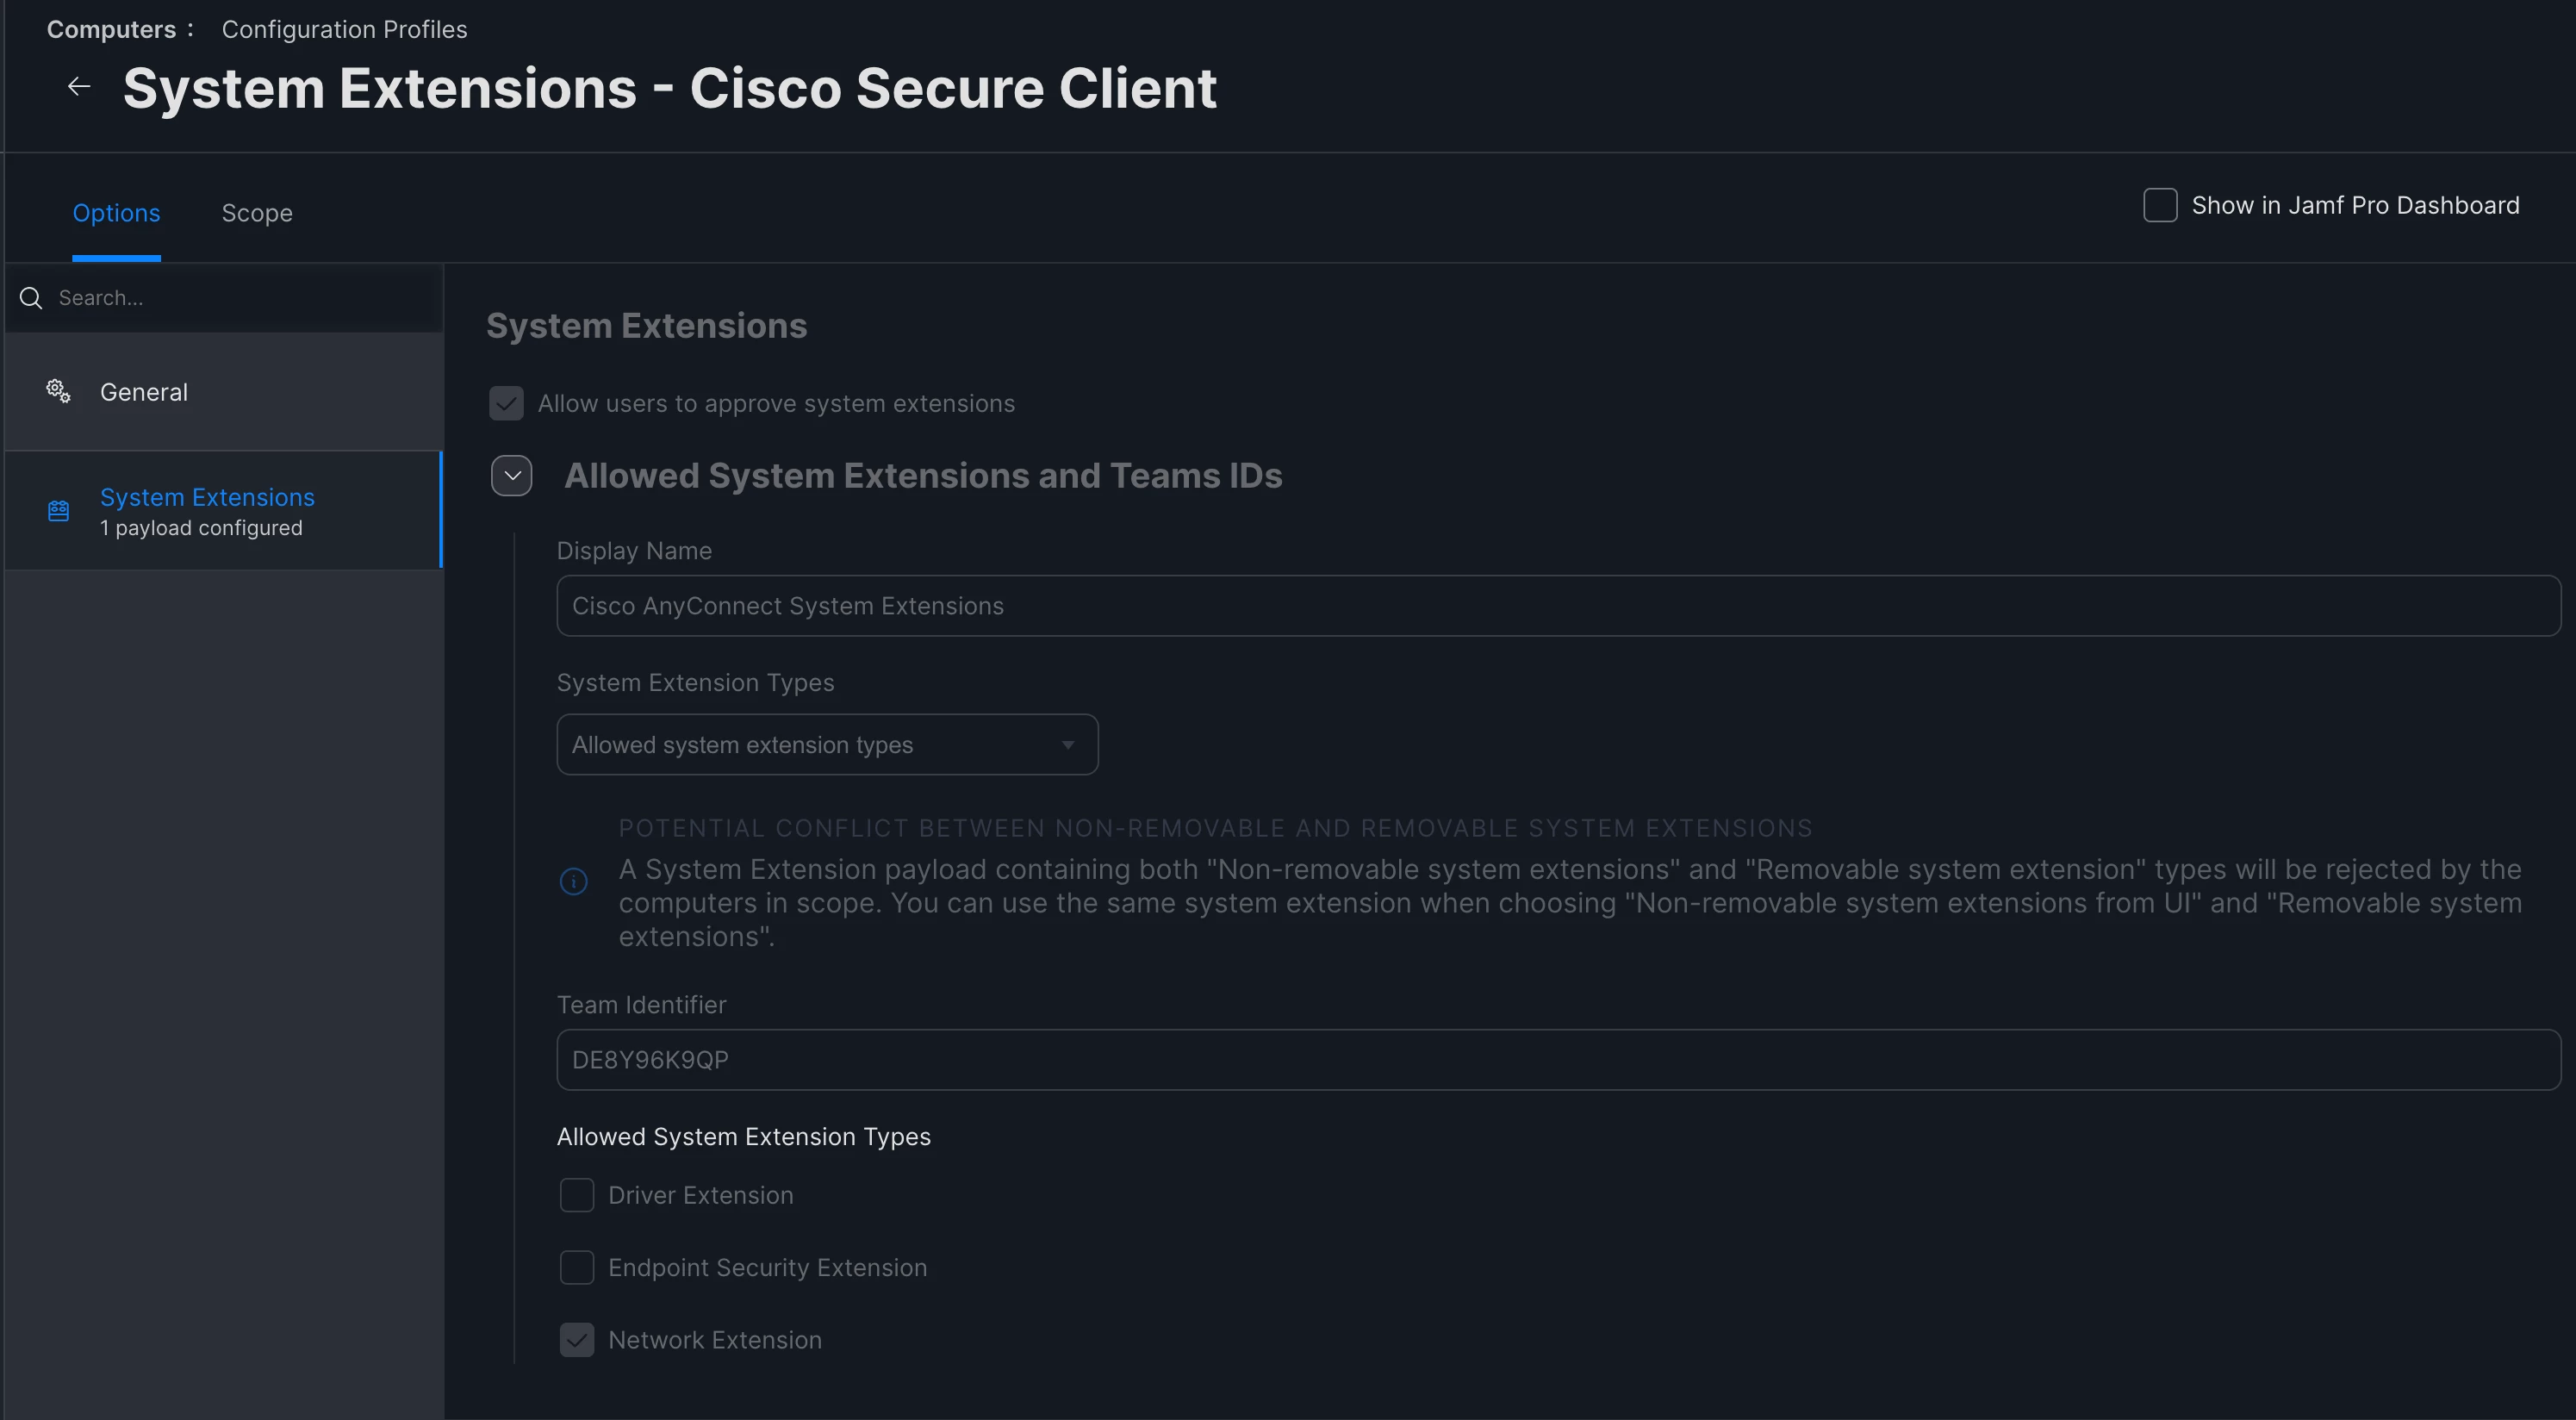Open the Computers breadcrumb link
Viewport: 2576px width, 1420px height.
111,29
